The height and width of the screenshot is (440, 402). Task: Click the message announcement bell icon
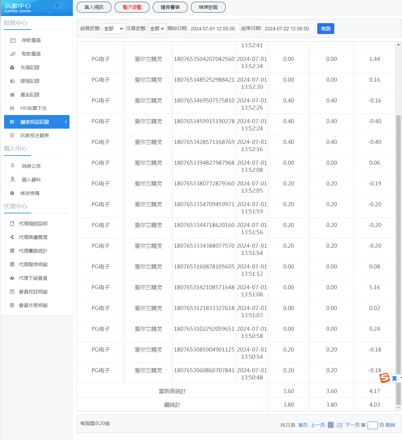coord(13,166)
